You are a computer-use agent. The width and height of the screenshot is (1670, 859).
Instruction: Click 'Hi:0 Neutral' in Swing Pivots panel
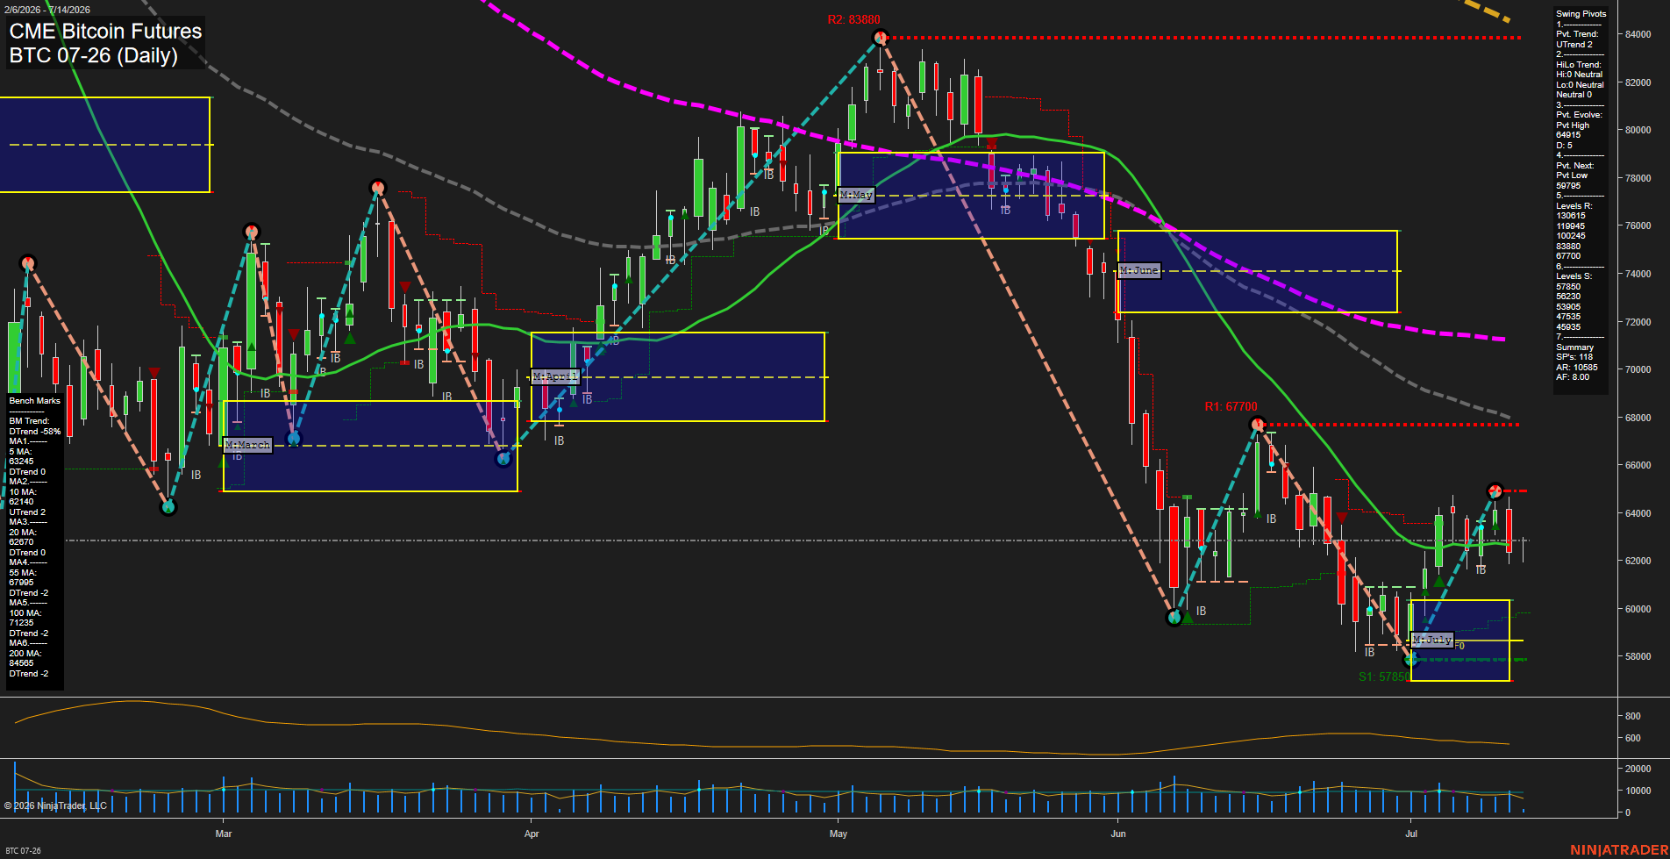(x=1580, y=75)
